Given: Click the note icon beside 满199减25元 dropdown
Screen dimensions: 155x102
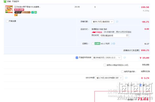Looking at the screenshot, I should coord(125,58).
